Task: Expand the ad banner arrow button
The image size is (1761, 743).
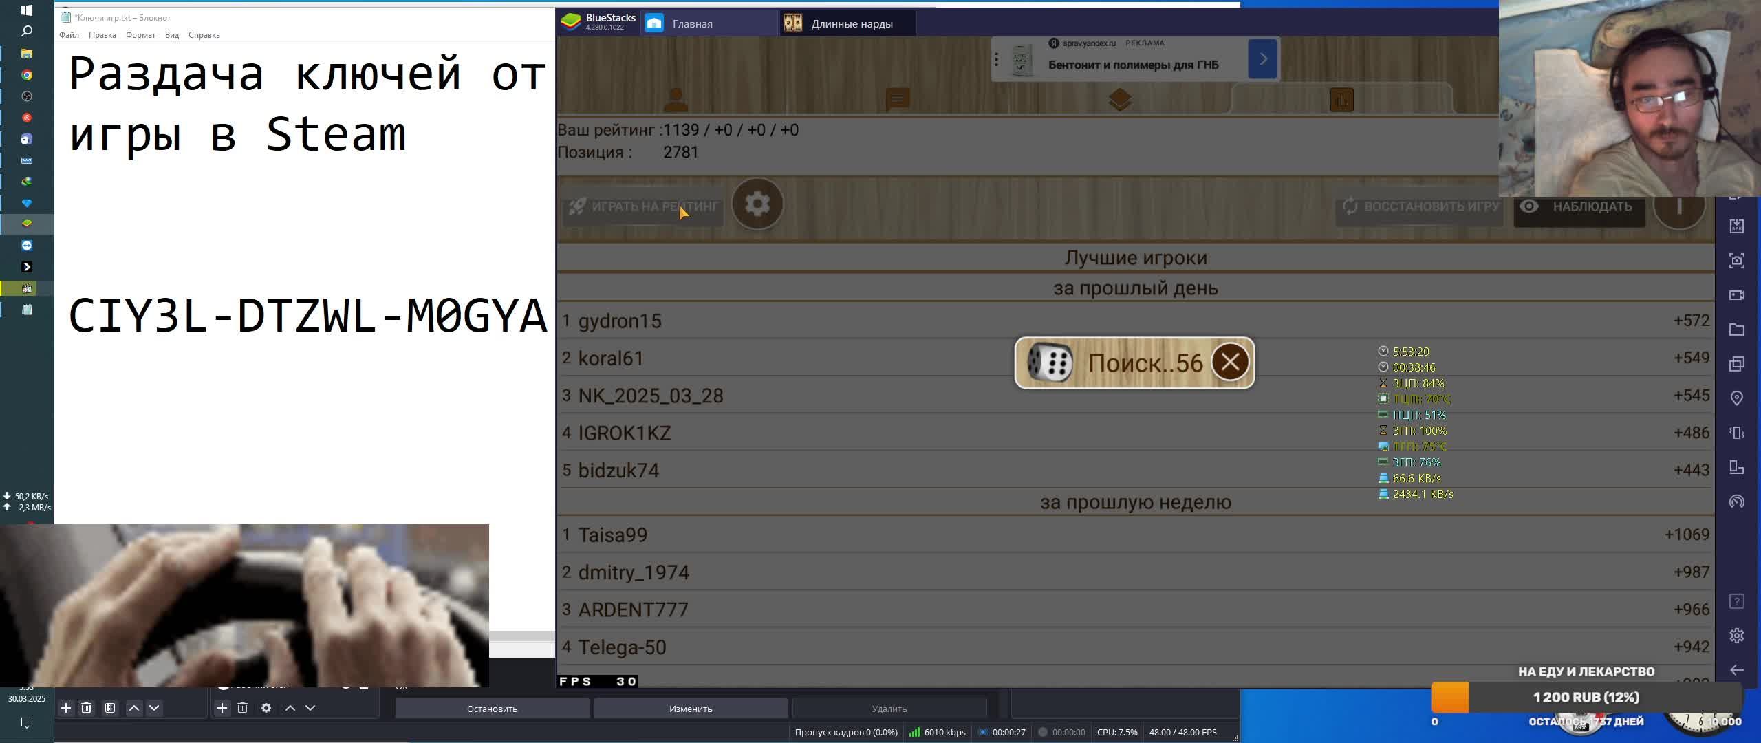Action: point(1262,59)
